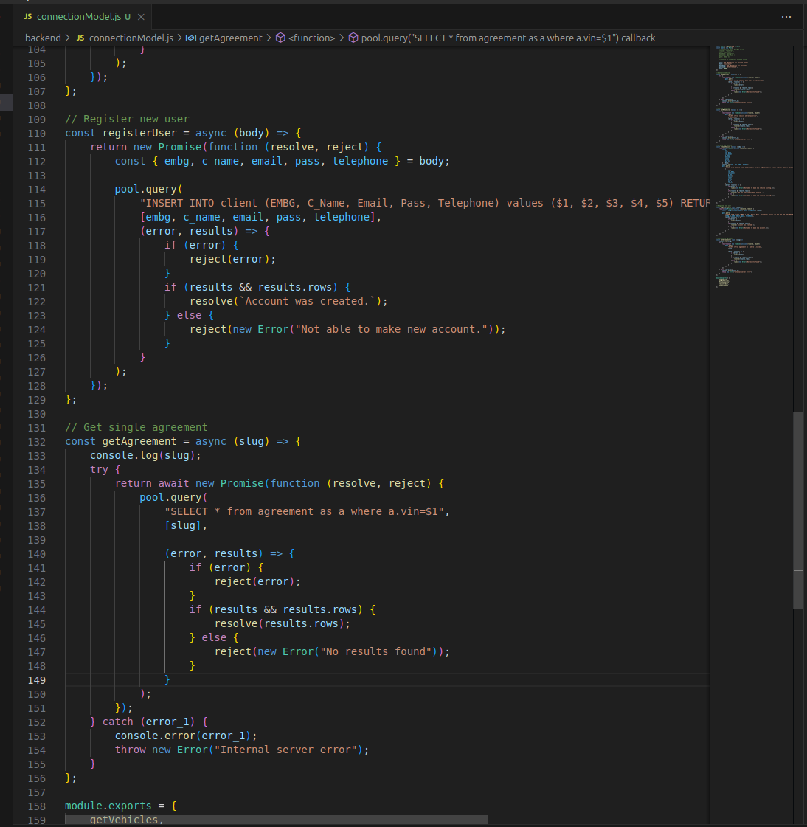Place cursor on registerUser function name

[139, 133]
